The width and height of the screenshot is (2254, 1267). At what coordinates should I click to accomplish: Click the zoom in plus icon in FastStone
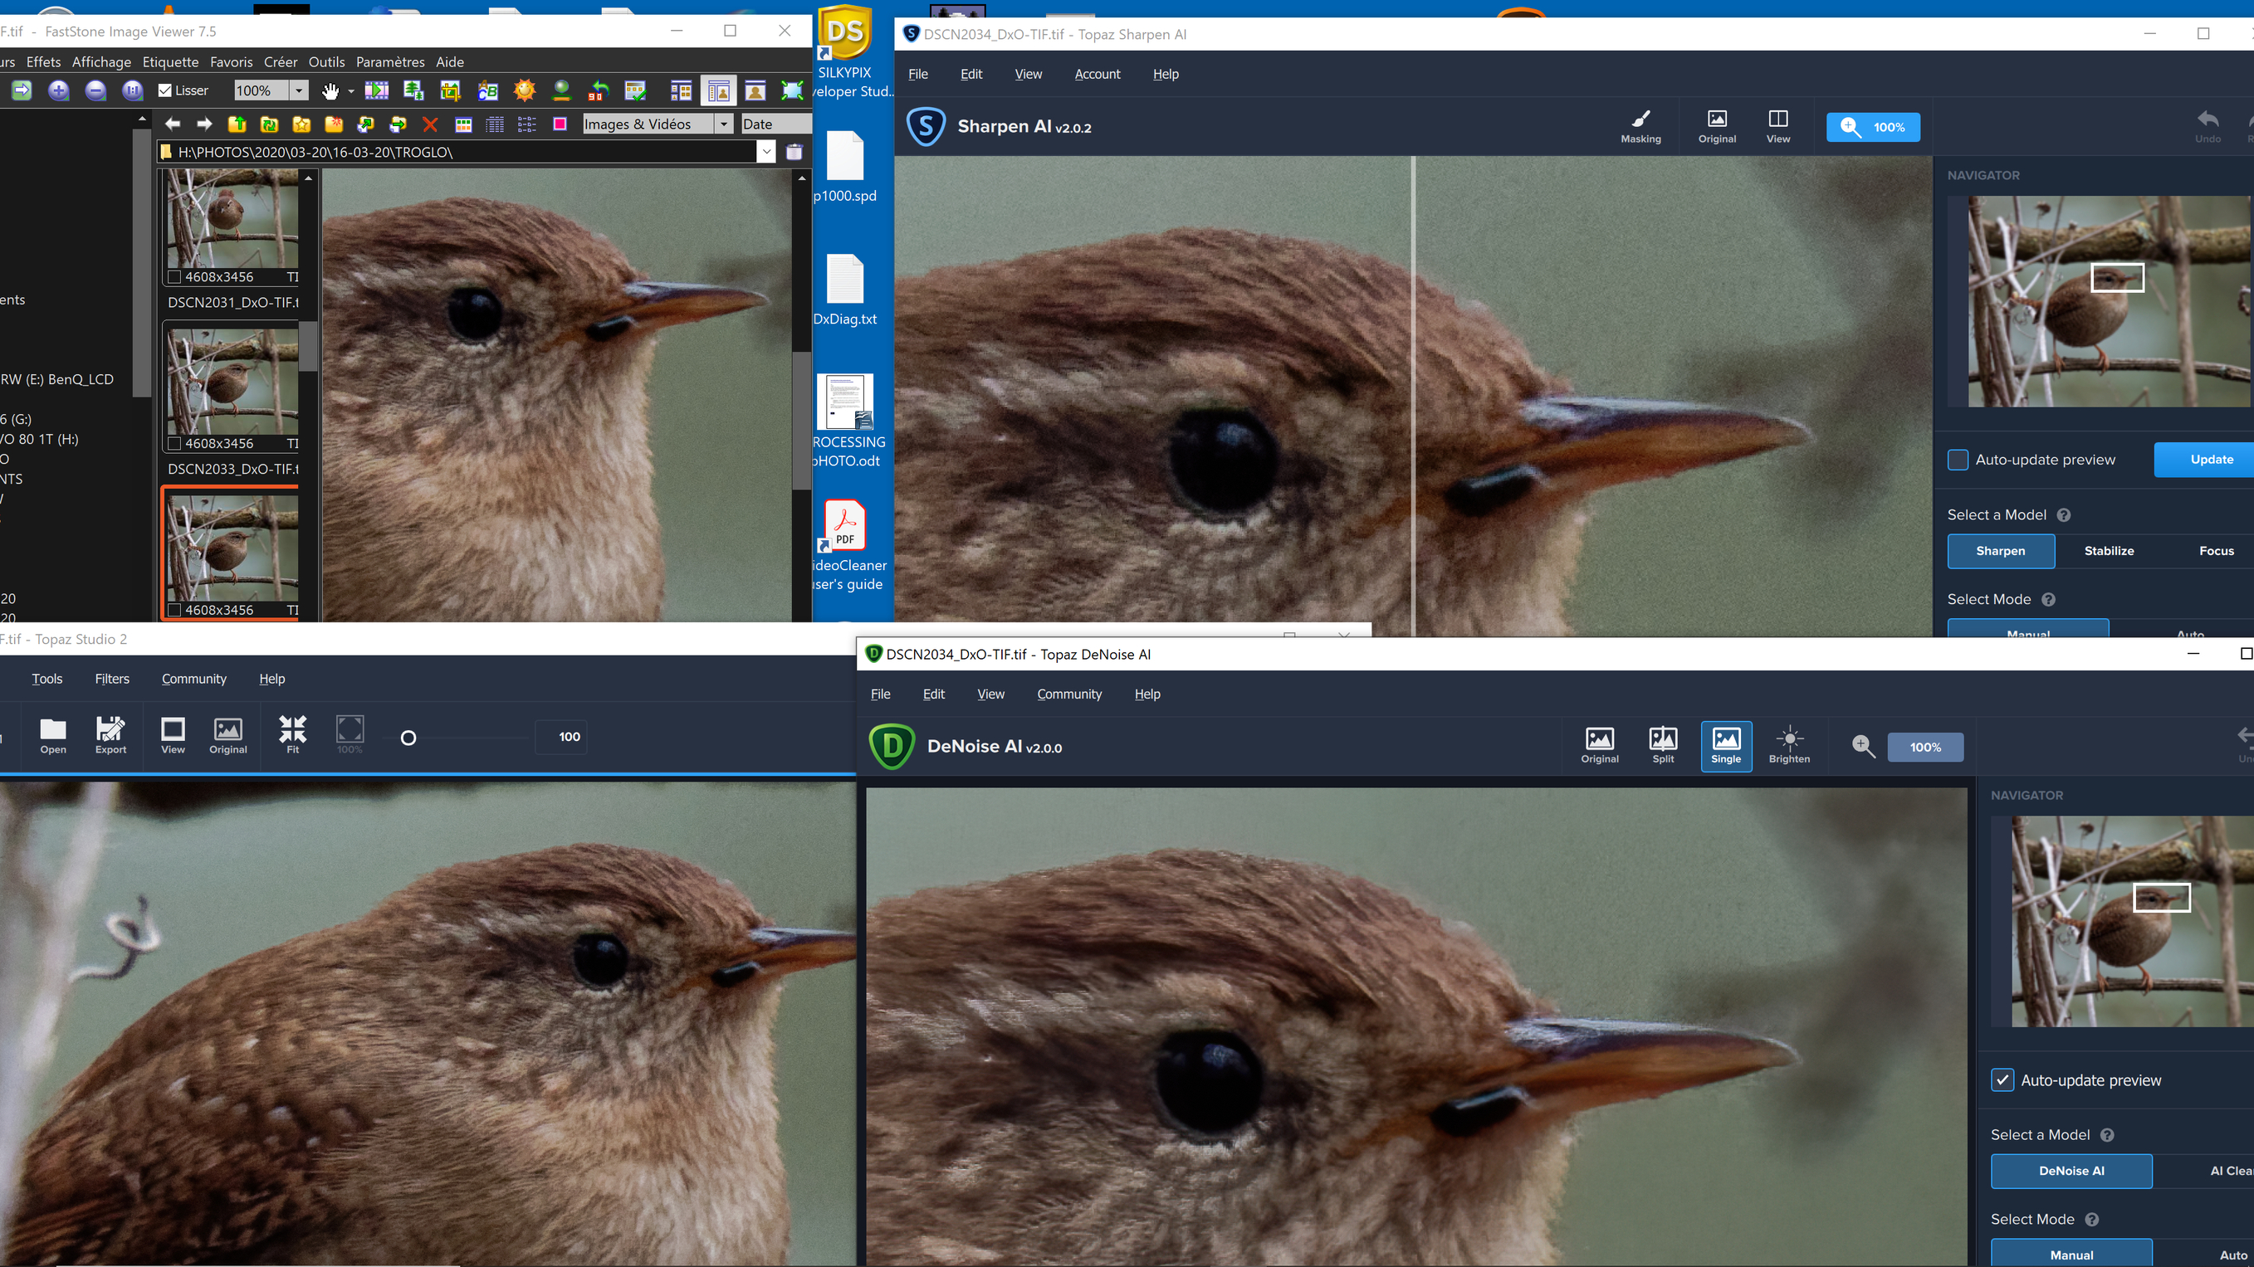(x=59, y=90)
